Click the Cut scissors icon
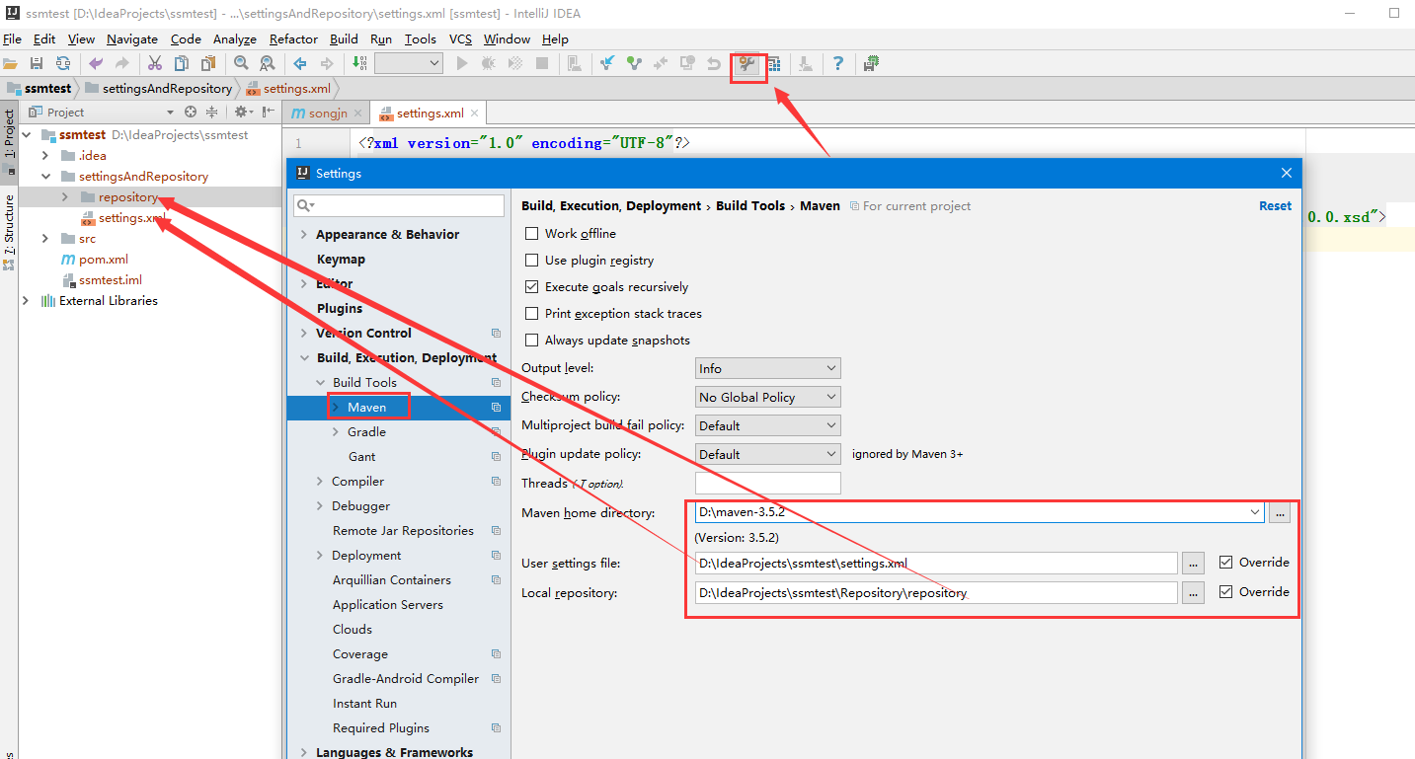The height and width of the screenshot is (759, 1415). (155, 63)
